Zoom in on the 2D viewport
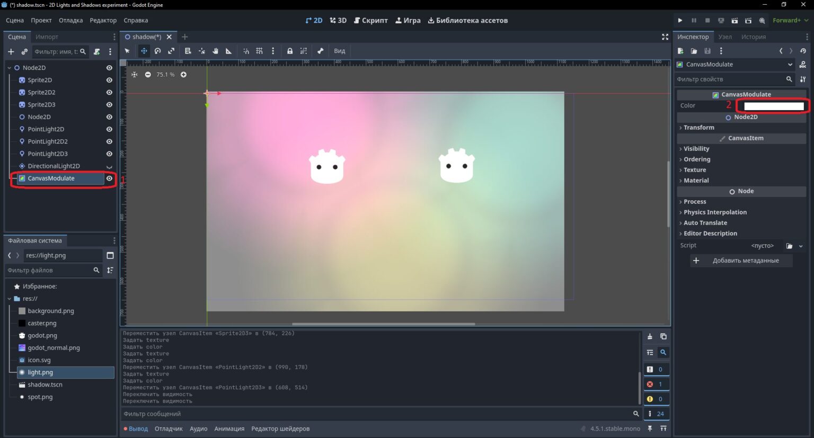The width and height of the screenshot is (814, 438). 183,75
